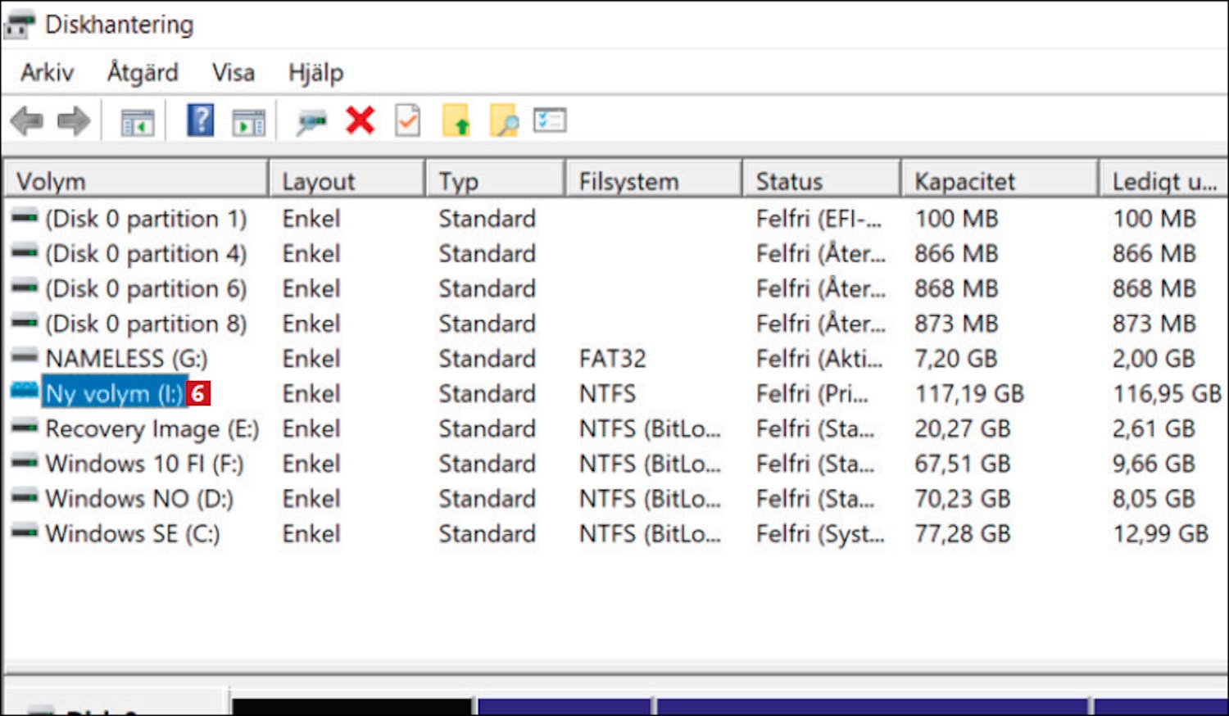
Task: Click drive icon beside Windows NO (D:)
Action: click(25, 498)
